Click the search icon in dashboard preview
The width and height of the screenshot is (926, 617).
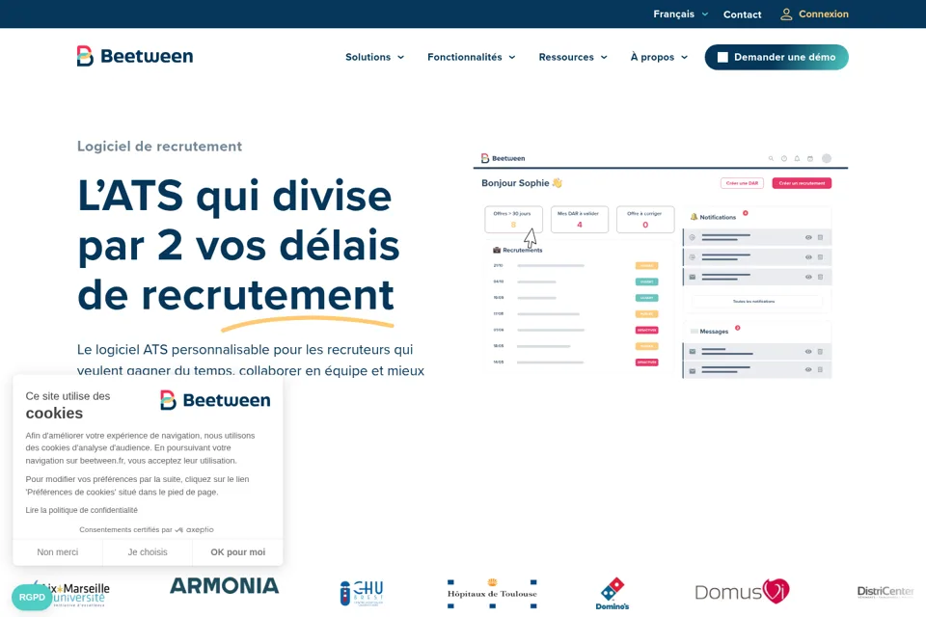[x=771, y=158]
